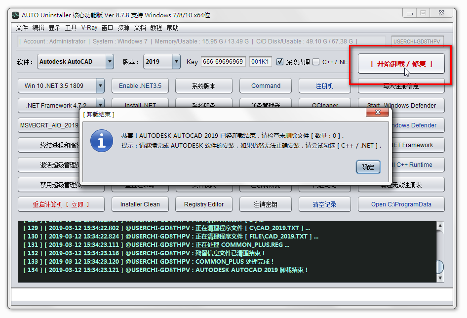Open the Win 10 .NET 3.5 1809 dropdown
Screen dimensions: 467x318
coord(100,86)
